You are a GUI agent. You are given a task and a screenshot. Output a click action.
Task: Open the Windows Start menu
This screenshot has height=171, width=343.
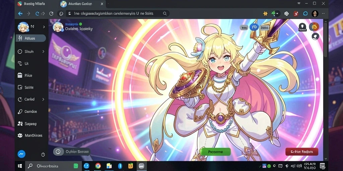(20, 166)
